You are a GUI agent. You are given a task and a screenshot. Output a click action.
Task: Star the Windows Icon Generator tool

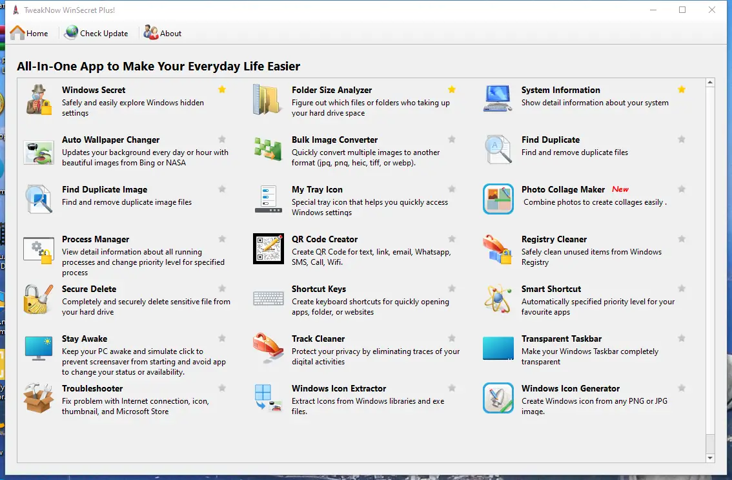tap(682, 388)
